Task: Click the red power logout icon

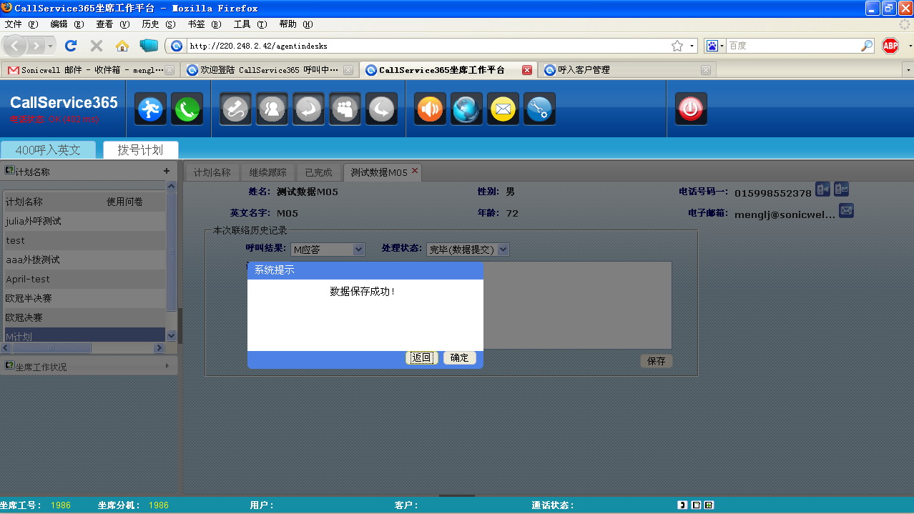Action: (690, 109)
